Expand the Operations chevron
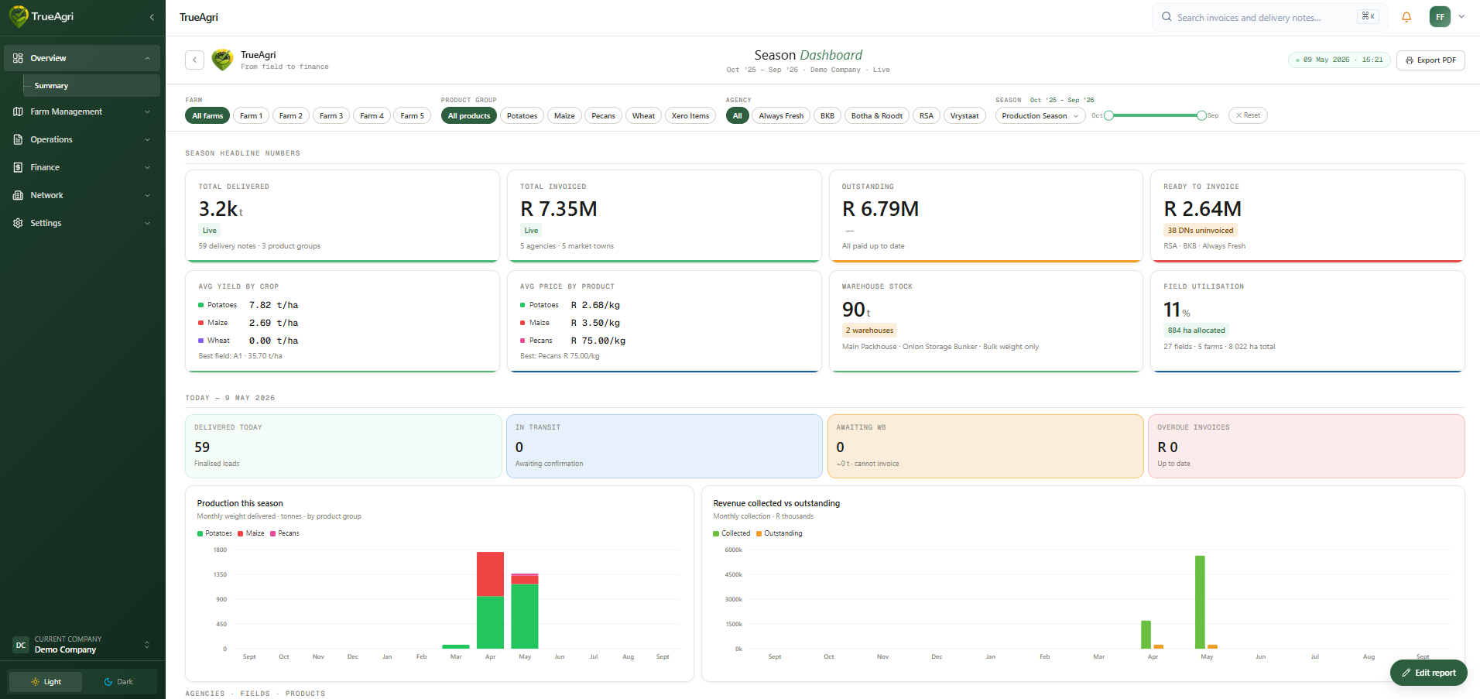The image size is (1480, 699). pos(147,139)
